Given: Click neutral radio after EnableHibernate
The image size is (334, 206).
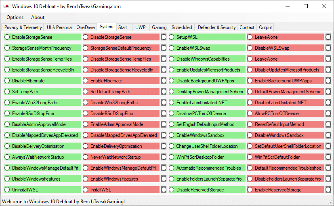Looking at the screenshot, I should pyautogui.click(x=164, y=81).
